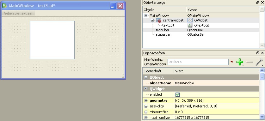This screenshot has width=265, height=121.
Task: Collapse the MainWindow tree node
Action: point(146,15)
